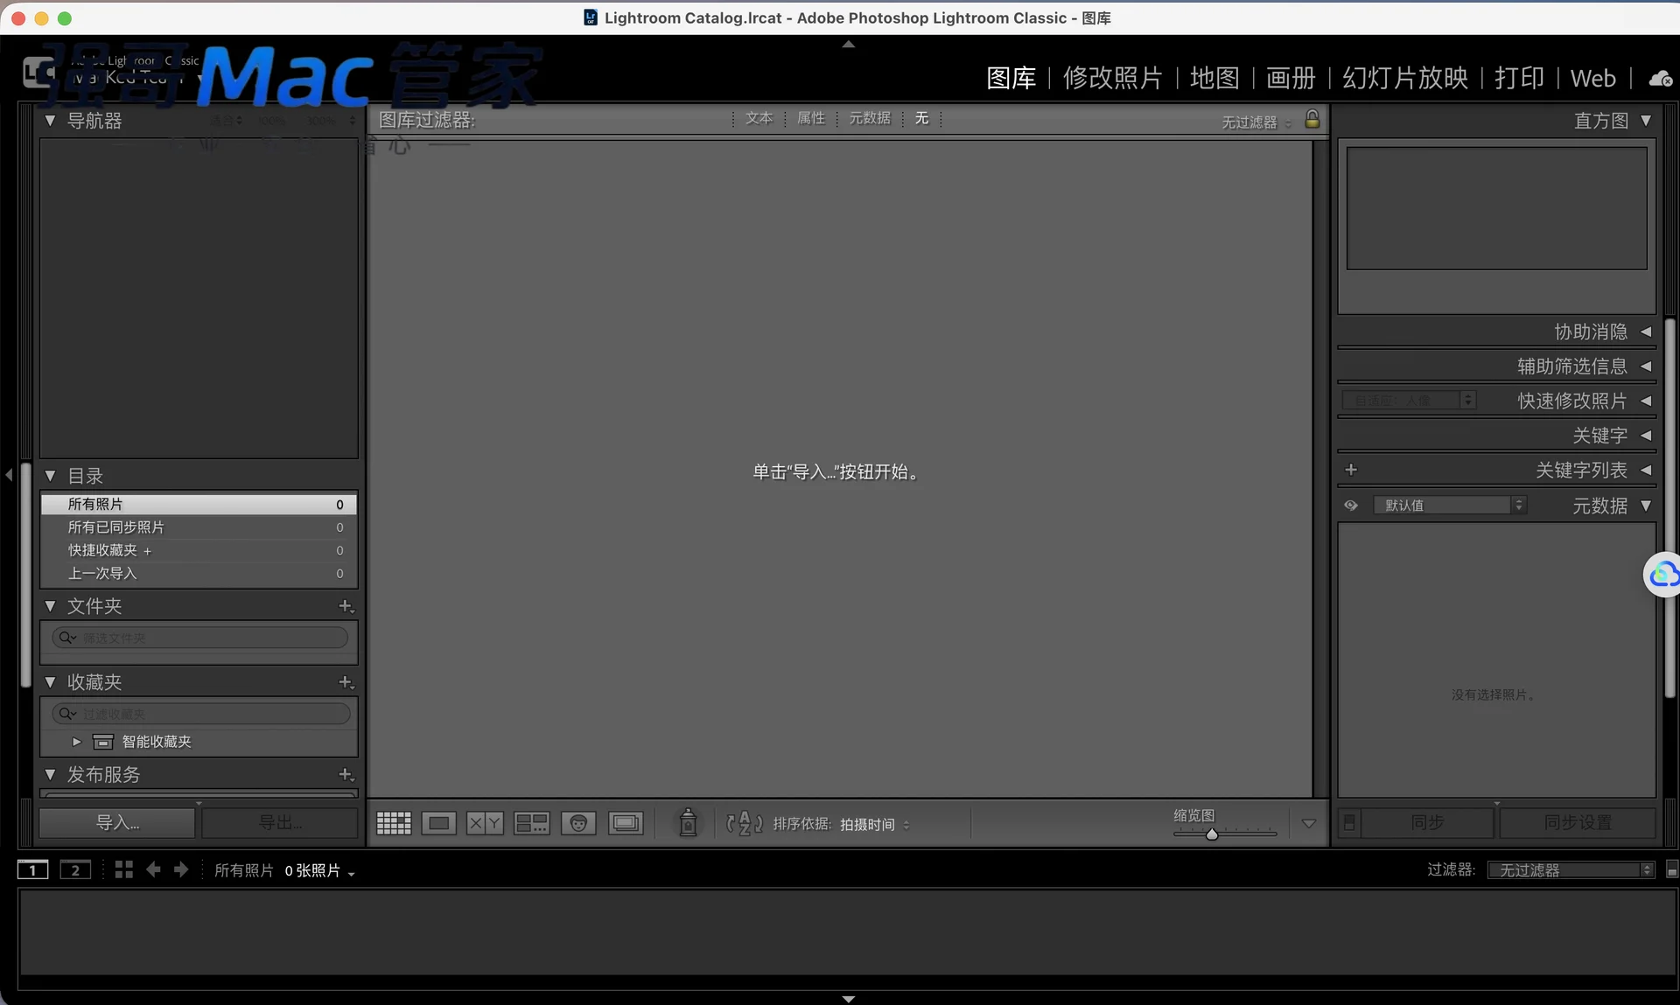Image resolution: width=1680 pixels, height=1005 pixels.
Task: Open 打印 module
Action: [1519, 78]
